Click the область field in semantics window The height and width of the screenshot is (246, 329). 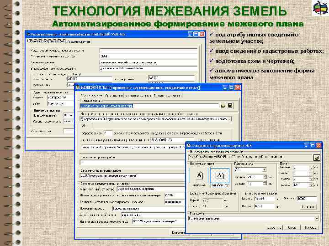60,97
